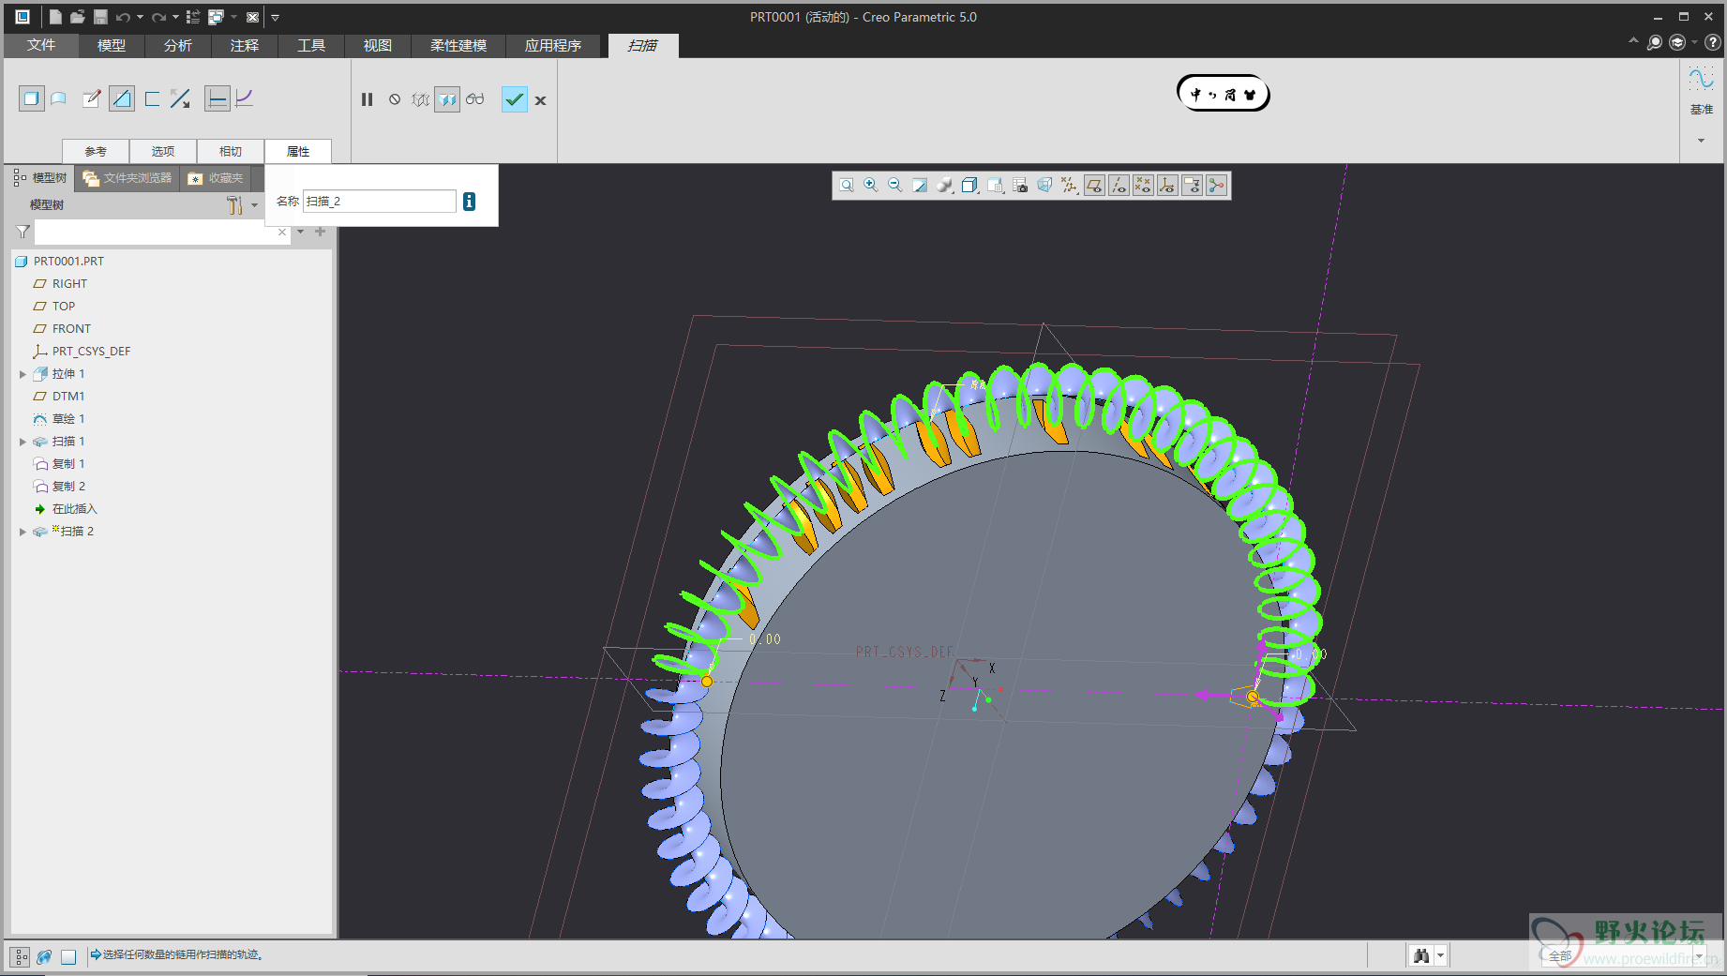Click the 名称 name input field
This screenshot has width=1727, height=976.
pos(380,202)
